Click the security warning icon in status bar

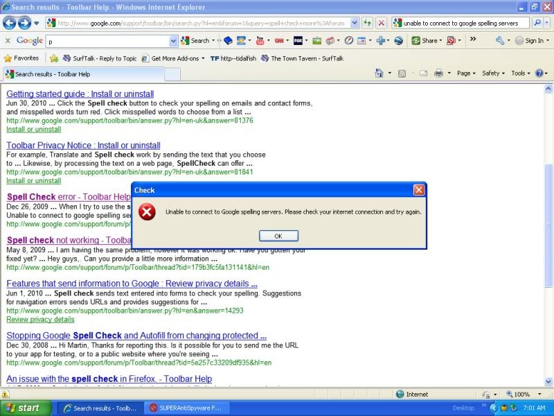6,394
